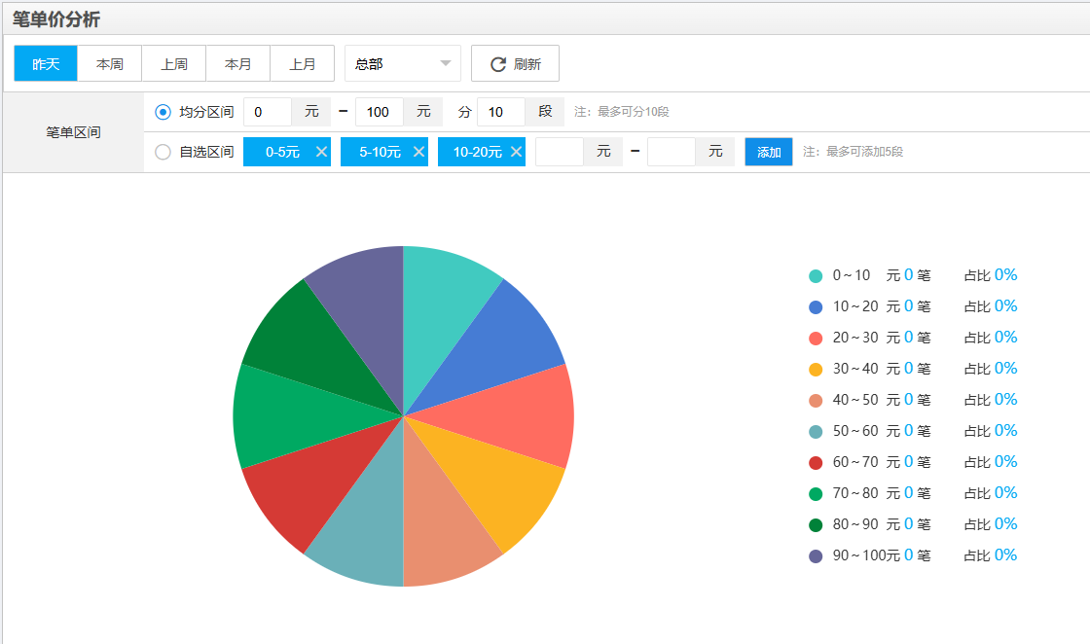Screen dimensions: 1090x644
Task: Click the 10~20 legend color dot
Action: [816, 307]
